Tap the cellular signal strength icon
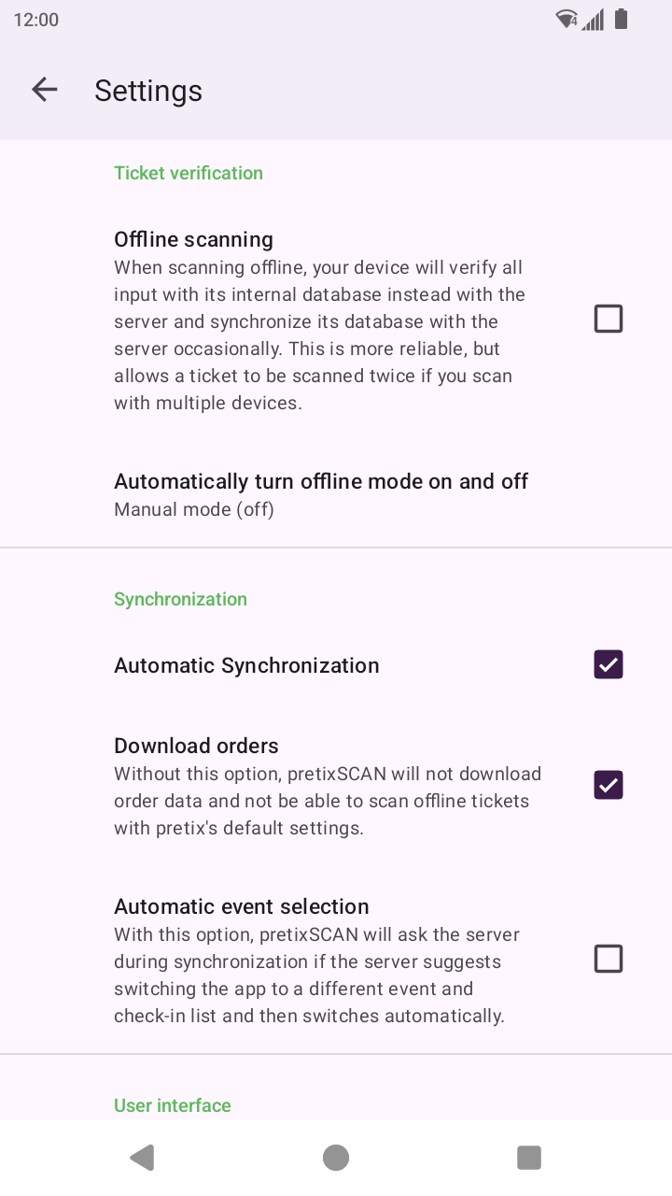This screenshot has height=1196, width=672. pyautogui.click(x=593, y=20)
